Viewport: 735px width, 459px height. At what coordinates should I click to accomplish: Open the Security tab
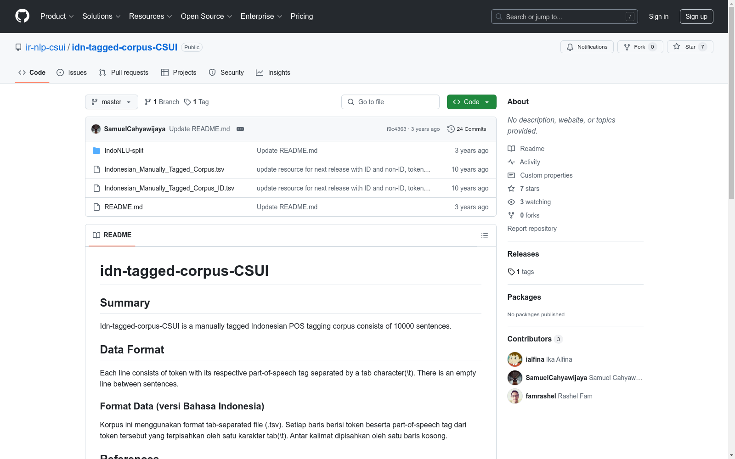click(226, 73)
